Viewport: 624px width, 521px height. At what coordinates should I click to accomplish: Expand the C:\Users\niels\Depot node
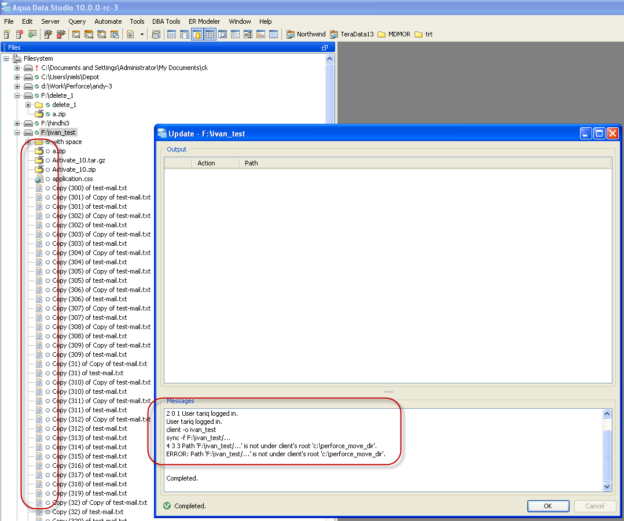tap(17, 77)
